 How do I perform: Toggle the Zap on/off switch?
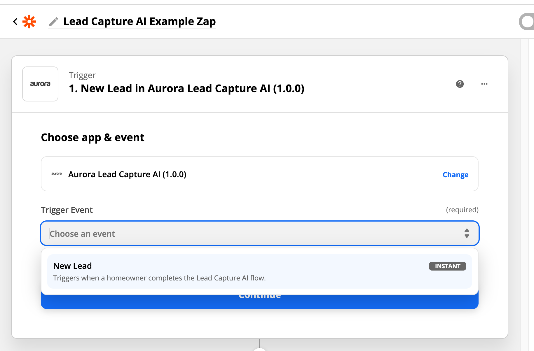pos(527,22)
